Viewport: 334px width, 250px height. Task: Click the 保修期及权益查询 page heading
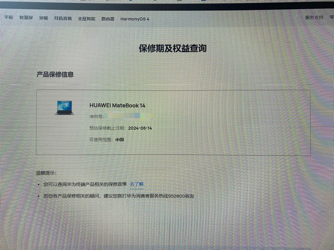click(x=173, y=48)
